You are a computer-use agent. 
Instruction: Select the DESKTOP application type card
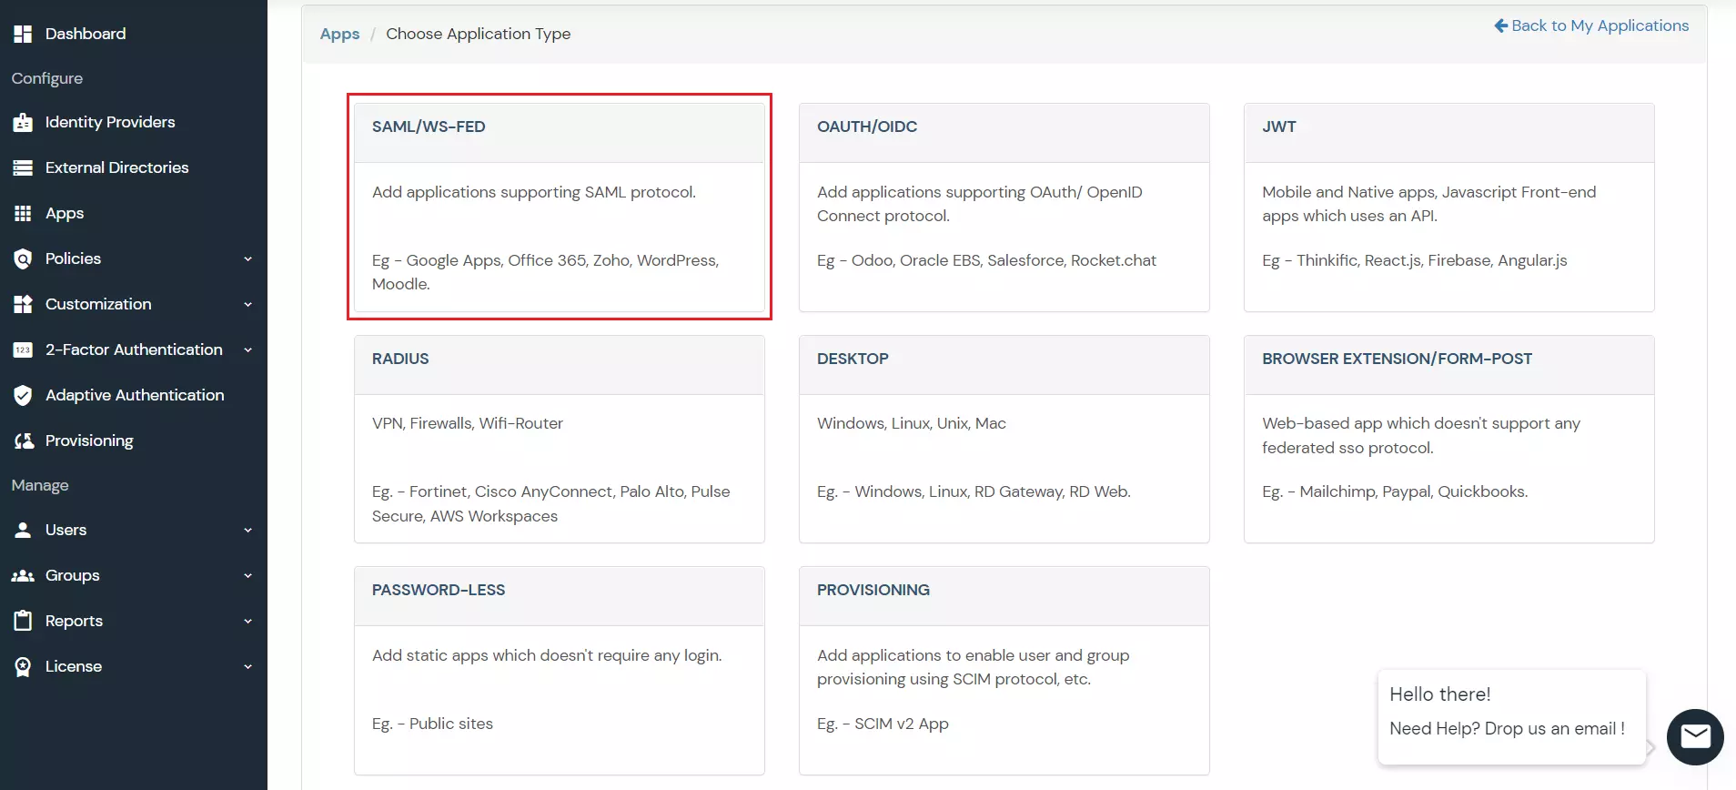pyautogui.click(x=1004, y=440)
